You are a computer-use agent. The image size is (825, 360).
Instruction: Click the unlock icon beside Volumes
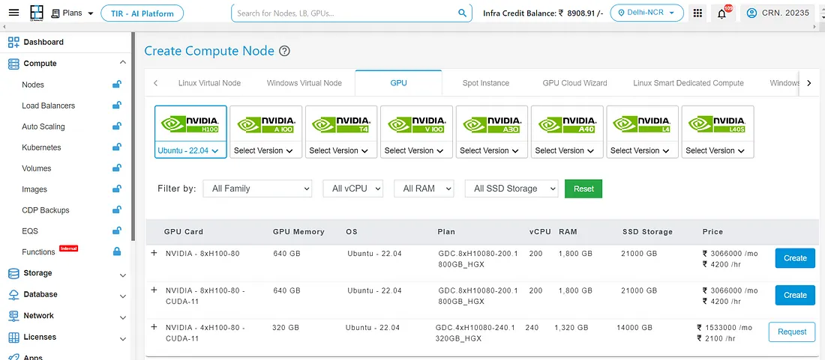(117, 168)
